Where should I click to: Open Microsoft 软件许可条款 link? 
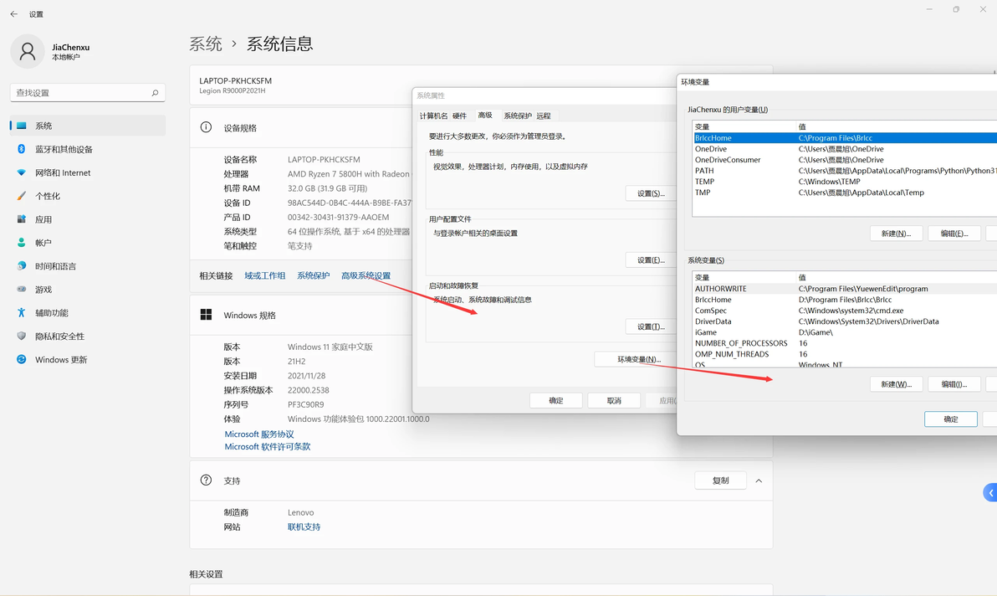[x=267, y=446]
